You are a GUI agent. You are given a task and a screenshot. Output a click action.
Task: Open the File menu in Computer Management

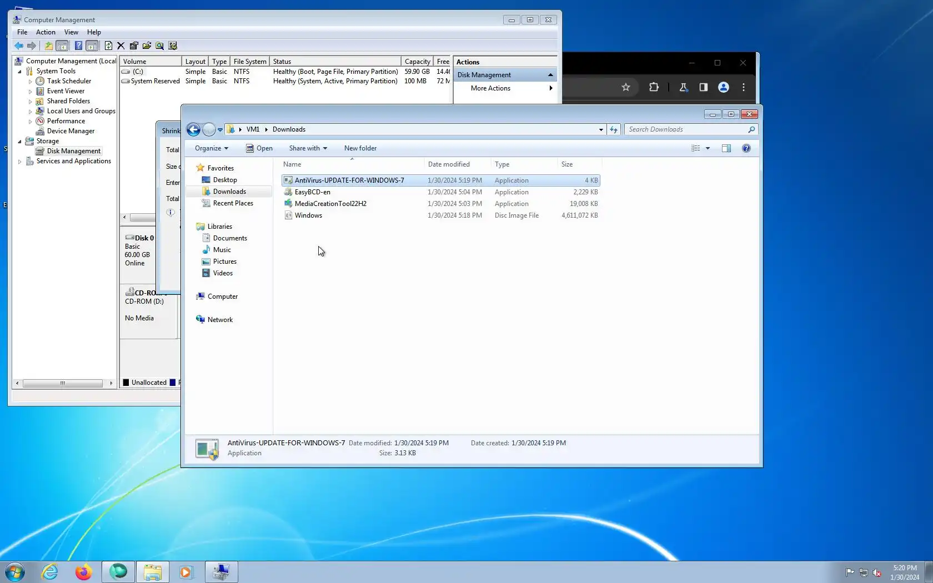point(22,32)
